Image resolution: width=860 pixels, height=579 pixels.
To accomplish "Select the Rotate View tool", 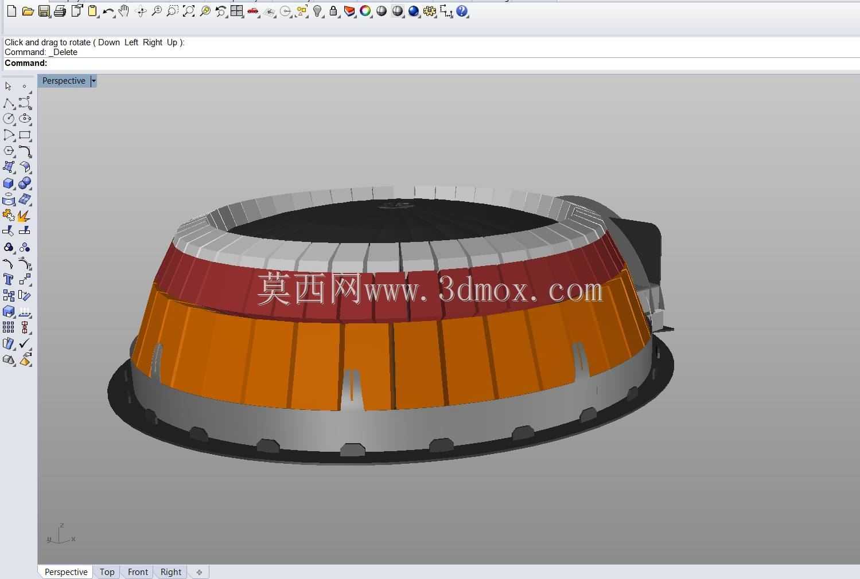I will pos(141,11).
